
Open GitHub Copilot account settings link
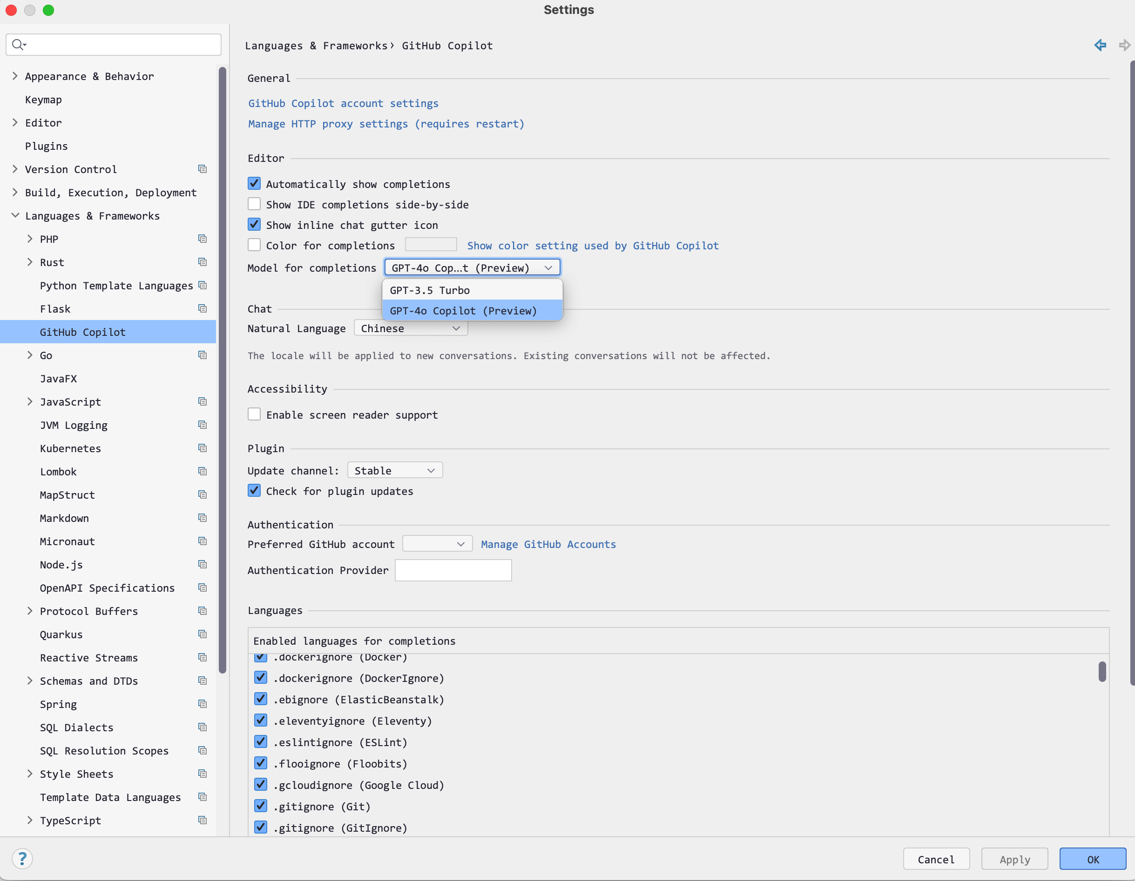(x=344, y=103)
